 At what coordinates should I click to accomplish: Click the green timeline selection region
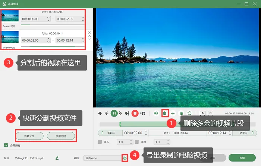click(145, 124)
